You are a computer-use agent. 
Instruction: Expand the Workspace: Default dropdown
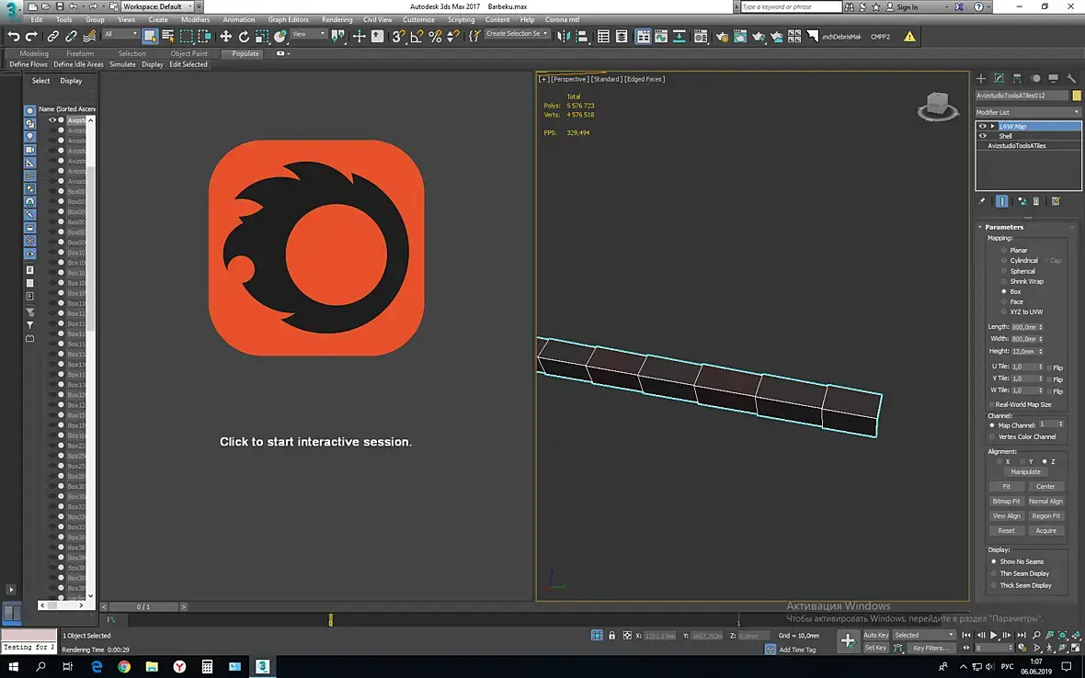tap(156, 6)
